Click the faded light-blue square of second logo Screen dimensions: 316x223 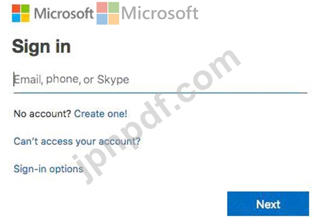[x=102, y=19]
